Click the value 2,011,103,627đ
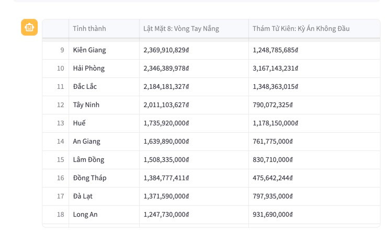Screen dimensions: 387x231 point(166,105)
